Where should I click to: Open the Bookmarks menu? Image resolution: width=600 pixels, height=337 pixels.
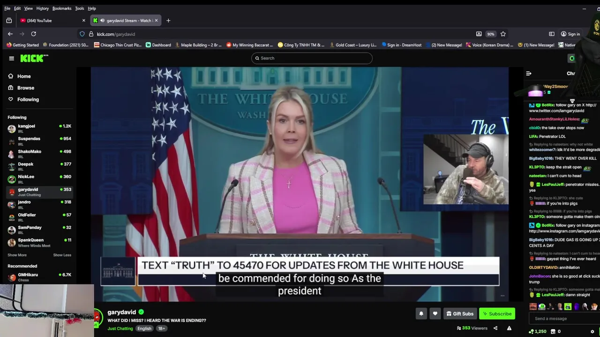coord(62,8)
